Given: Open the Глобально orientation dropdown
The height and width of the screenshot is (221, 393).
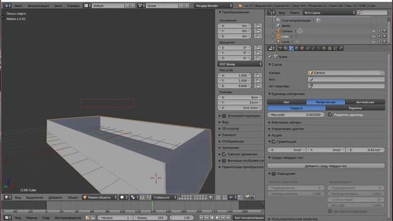Looking at the screenshot, I should pos(165,198).
